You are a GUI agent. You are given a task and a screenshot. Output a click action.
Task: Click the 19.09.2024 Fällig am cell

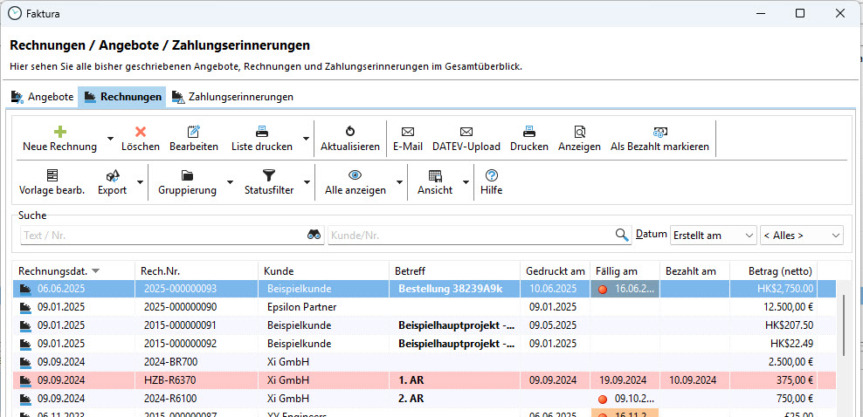(x=625, y=380)
